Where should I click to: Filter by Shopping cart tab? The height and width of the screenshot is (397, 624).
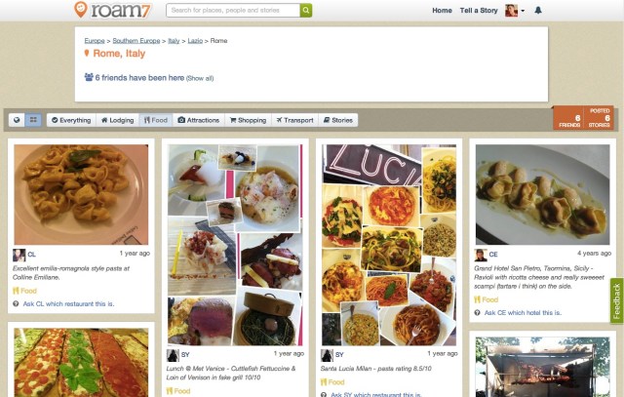tap(248, 120)
